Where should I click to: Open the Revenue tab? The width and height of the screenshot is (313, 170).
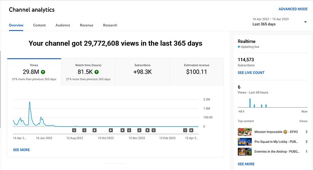[x=87, y=25]
